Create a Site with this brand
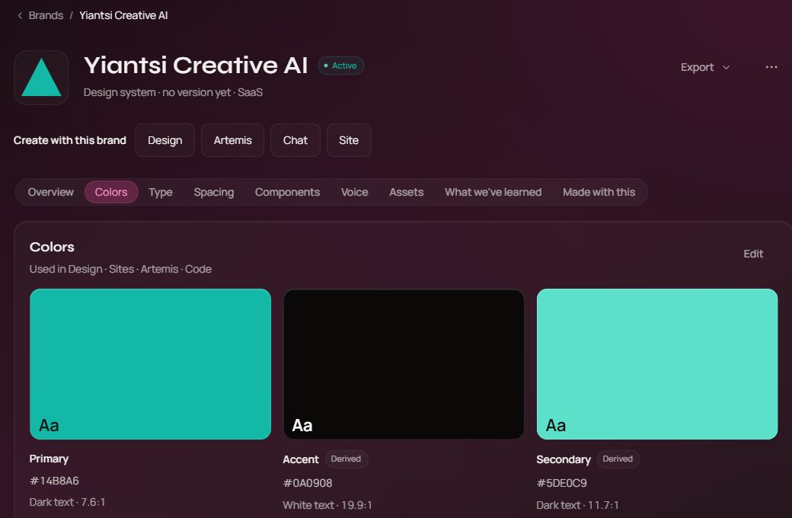 [349, 140]
